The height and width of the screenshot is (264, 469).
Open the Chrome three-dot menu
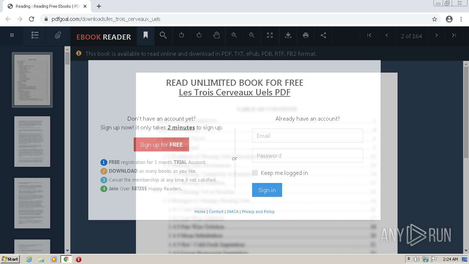(x=461, y=19)
